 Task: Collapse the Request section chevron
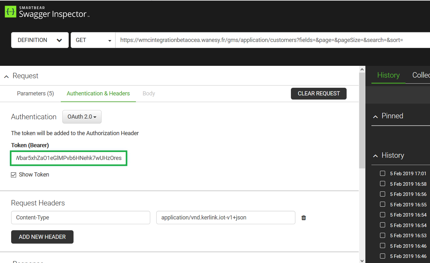click(6, 76)
